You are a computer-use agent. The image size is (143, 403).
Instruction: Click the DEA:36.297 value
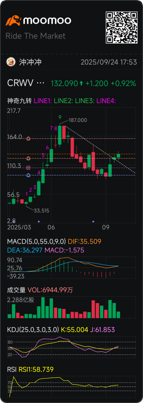25,250
